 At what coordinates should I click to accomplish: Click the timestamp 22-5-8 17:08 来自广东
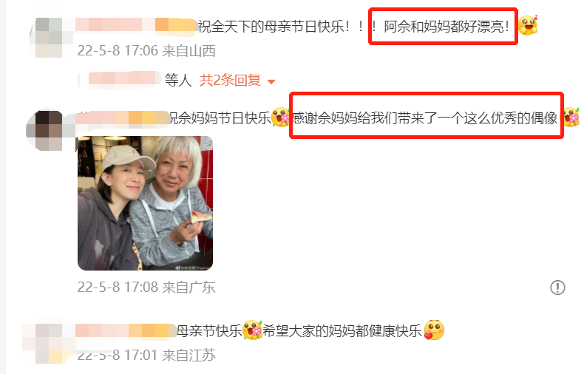(x=146, y=288)
